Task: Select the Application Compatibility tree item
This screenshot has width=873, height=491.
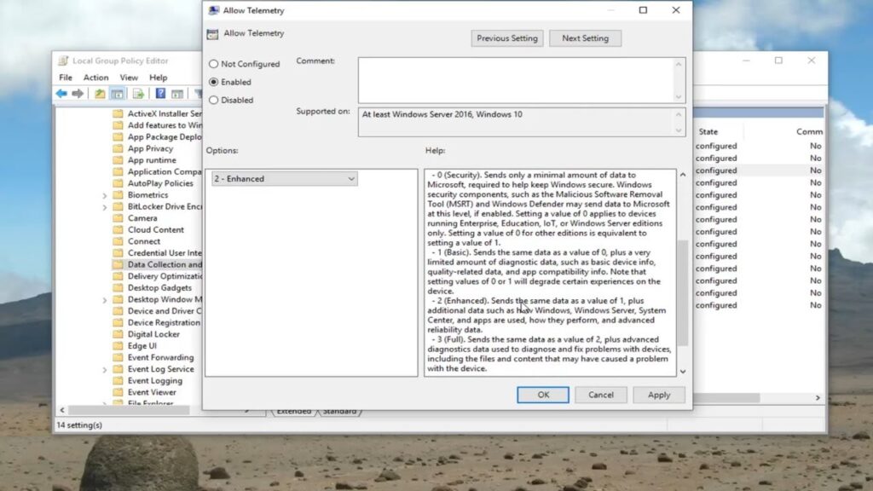Action: coord(165,172)
